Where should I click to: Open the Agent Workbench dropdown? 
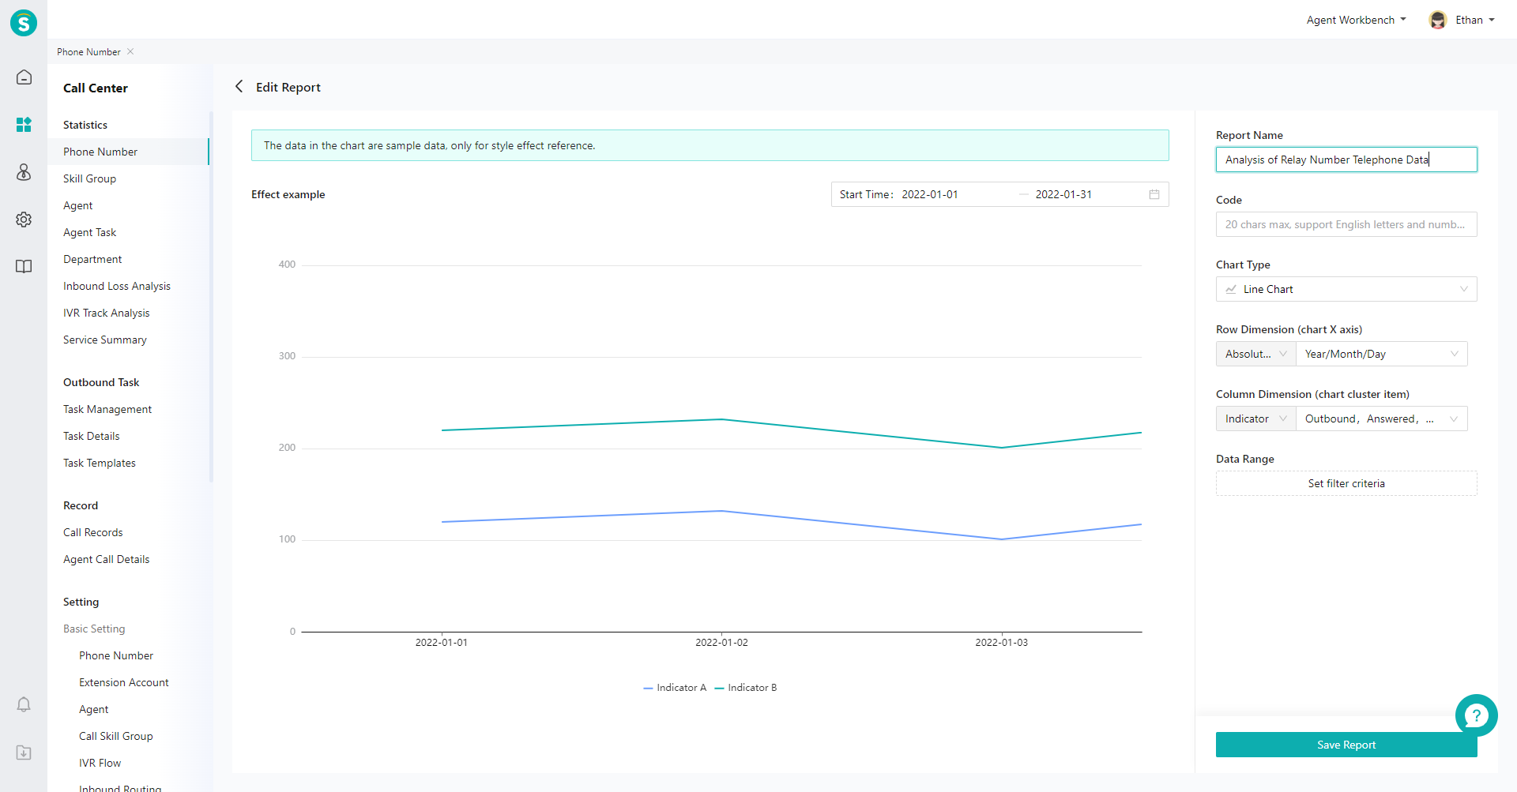(1356, 20)
